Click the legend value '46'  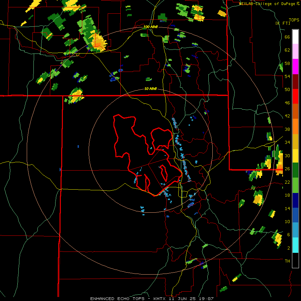coord(287,103)
